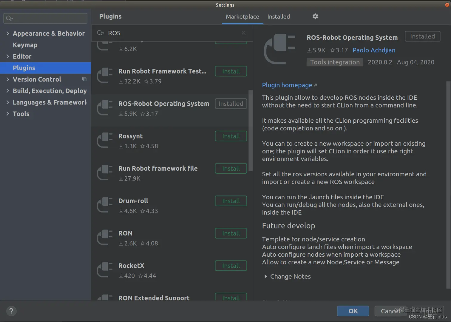Click the RON plugin icon

click(105, 238)
